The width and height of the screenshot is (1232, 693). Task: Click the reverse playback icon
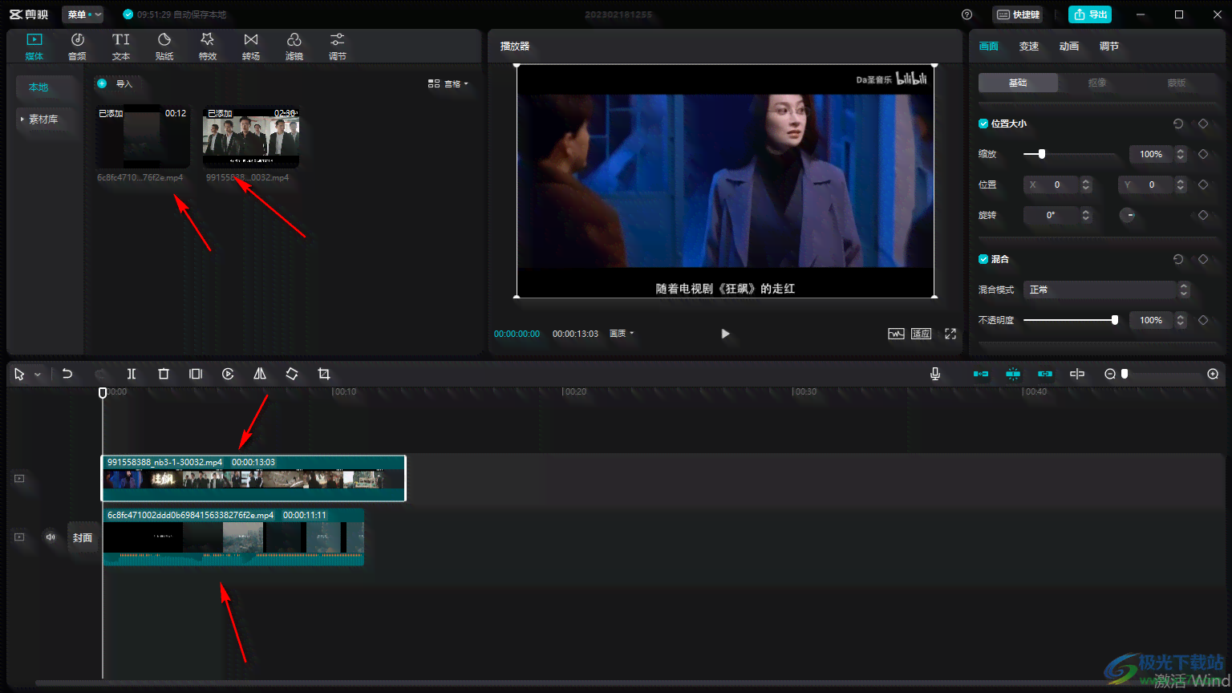[x=228, y=374]
